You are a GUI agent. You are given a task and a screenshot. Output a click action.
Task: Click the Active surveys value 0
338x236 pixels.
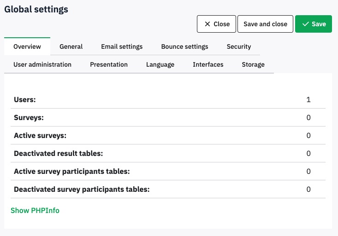(x=308, y=135)
